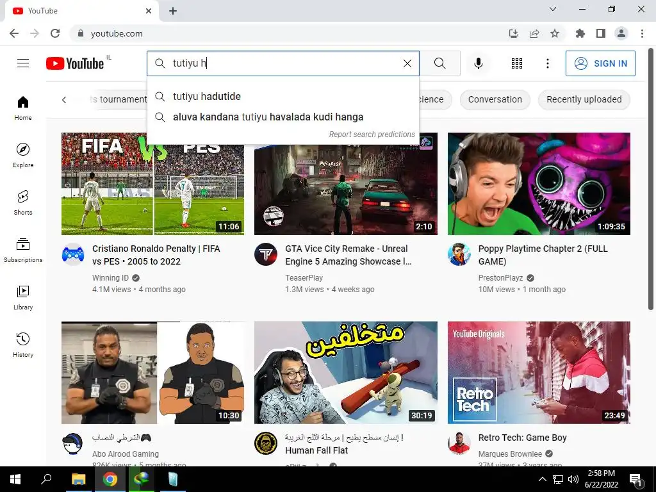656x492 pixels.
Task: Click the Abo Alrood Gaming avatar
Action: [73, 443]
